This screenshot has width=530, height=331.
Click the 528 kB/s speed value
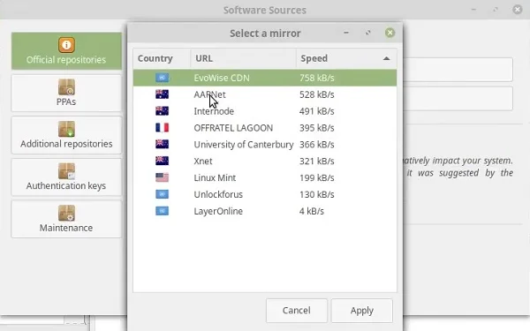[317, 94]
